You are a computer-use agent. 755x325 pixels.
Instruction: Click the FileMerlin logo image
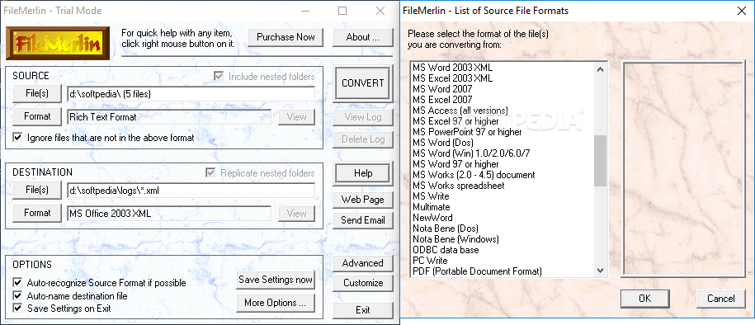click(x=57, y=44)
